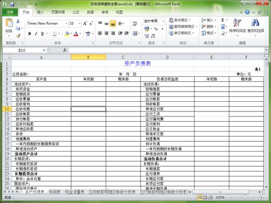
Task: Open the 现金流量表 sheet tab
Action: [75, 192]
